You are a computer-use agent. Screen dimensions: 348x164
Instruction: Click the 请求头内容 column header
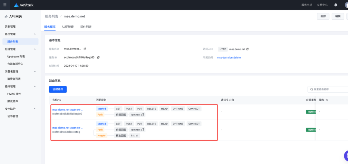point(227,100)
